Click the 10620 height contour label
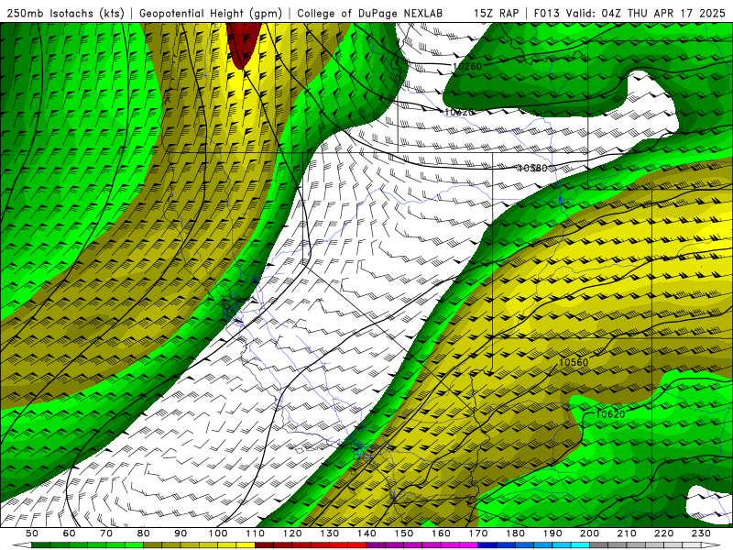 click(x=610, y=414)
